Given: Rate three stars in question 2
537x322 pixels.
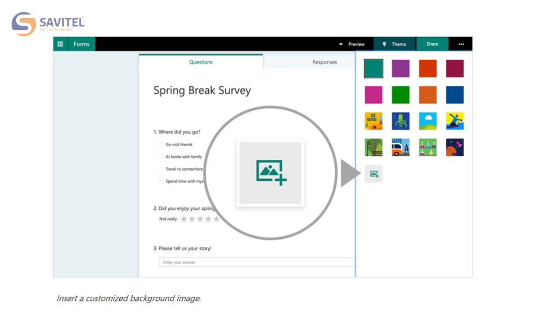Looking at the screenshot, I should click(200, 219).
